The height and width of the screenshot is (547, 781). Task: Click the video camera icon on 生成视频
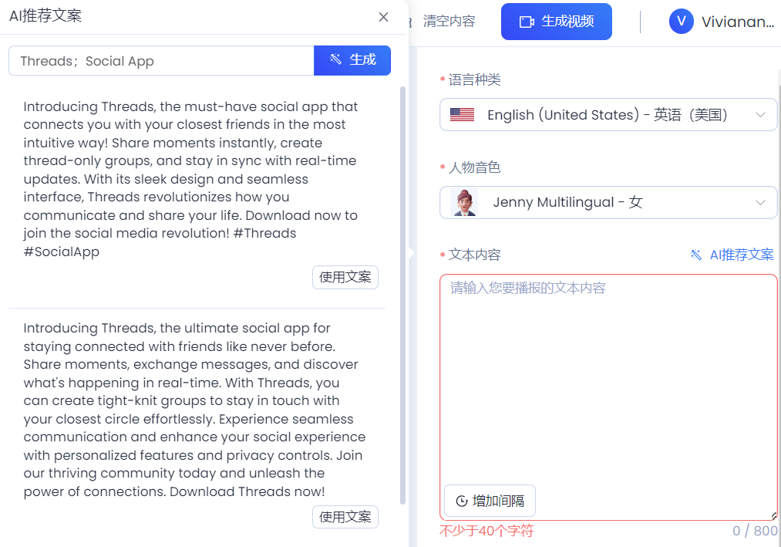[x=527, y=22]
